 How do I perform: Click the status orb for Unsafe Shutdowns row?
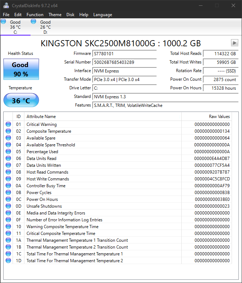[8, 206]
